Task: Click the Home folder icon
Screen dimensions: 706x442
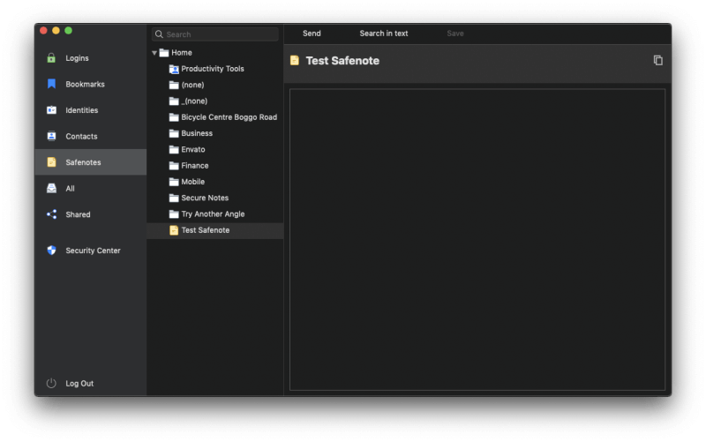Action: [164, 53]
